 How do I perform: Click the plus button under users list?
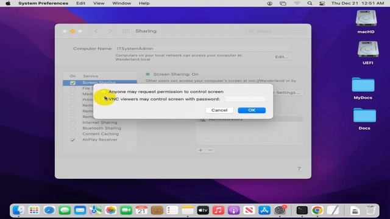pyautogui.click(x=200, y=150)
